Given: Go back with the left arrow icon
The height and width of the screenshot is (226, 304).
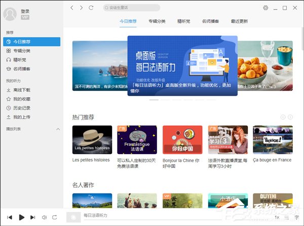Looking at the screenshot, I should click(72, 8).
